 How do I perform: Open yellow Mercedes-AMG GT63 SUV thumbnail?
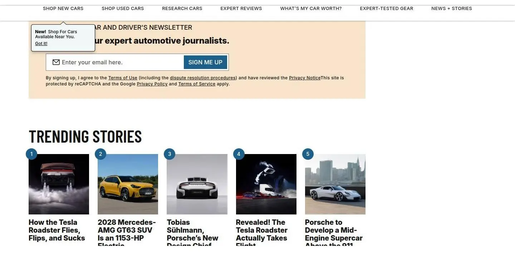(x=128, y=184)
